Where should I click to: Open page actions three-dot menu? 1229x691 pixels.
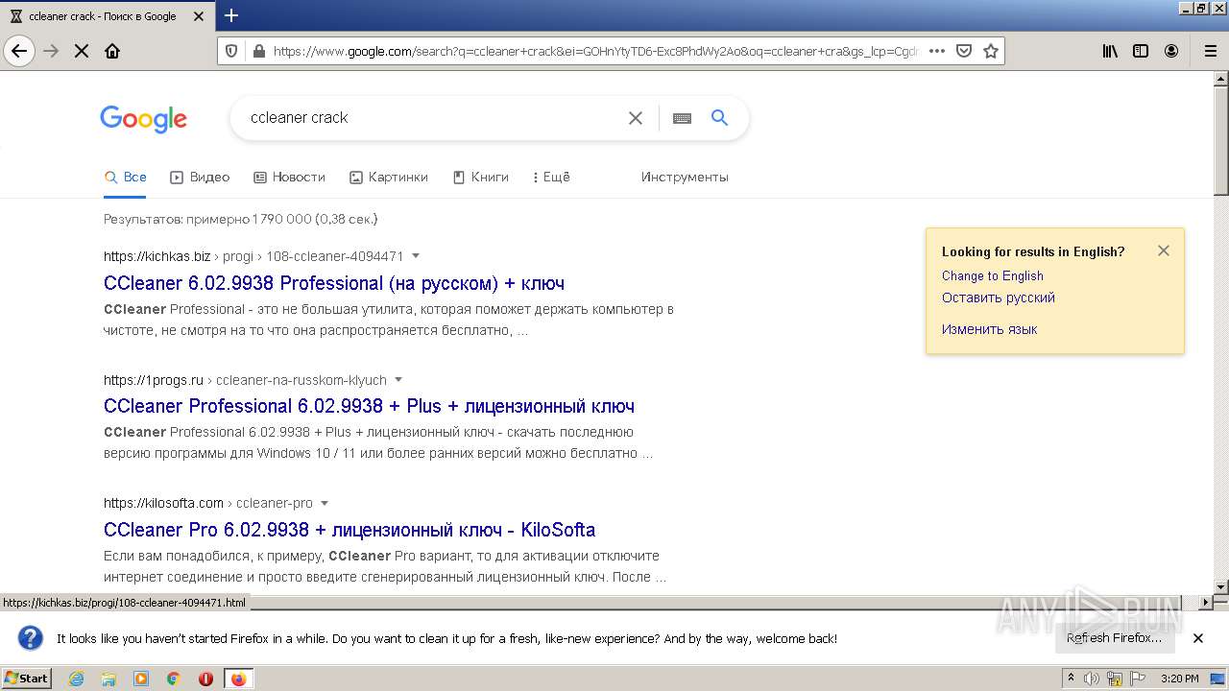(x=937, y=51)
